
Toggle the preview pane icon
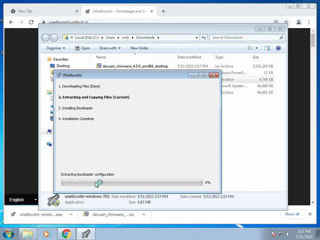click(267, 48)
